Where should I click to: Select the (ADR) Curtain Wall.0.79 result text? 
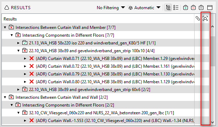tap(115, 74)
